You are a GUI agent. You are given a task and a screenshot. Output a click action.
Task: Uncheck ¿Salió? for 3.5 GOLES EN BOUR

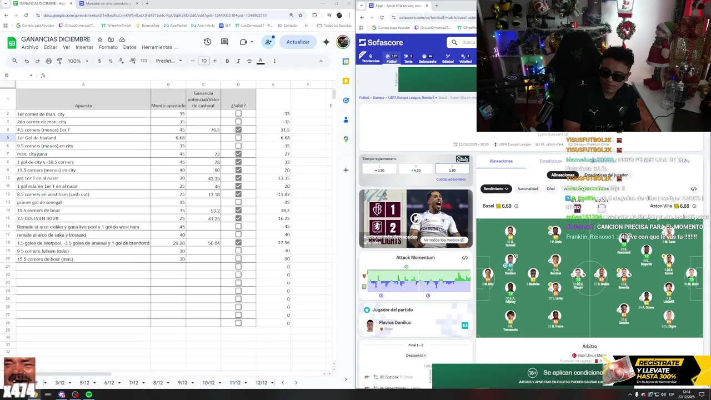click(238, 218)
